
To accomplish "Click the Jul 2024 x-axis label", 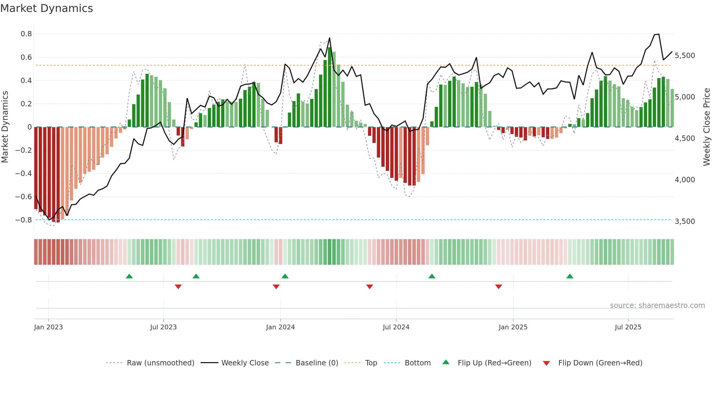I will tap(396, 327).
